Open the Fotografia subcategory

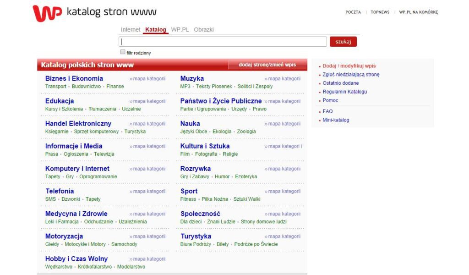point(206,154)
